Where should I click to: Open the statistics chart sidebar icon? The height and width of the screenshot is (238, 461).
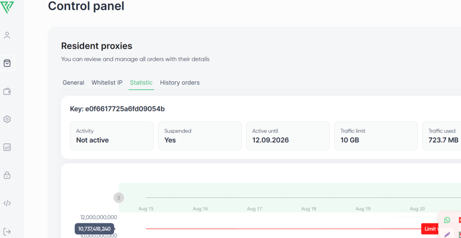tap(7, 147)
